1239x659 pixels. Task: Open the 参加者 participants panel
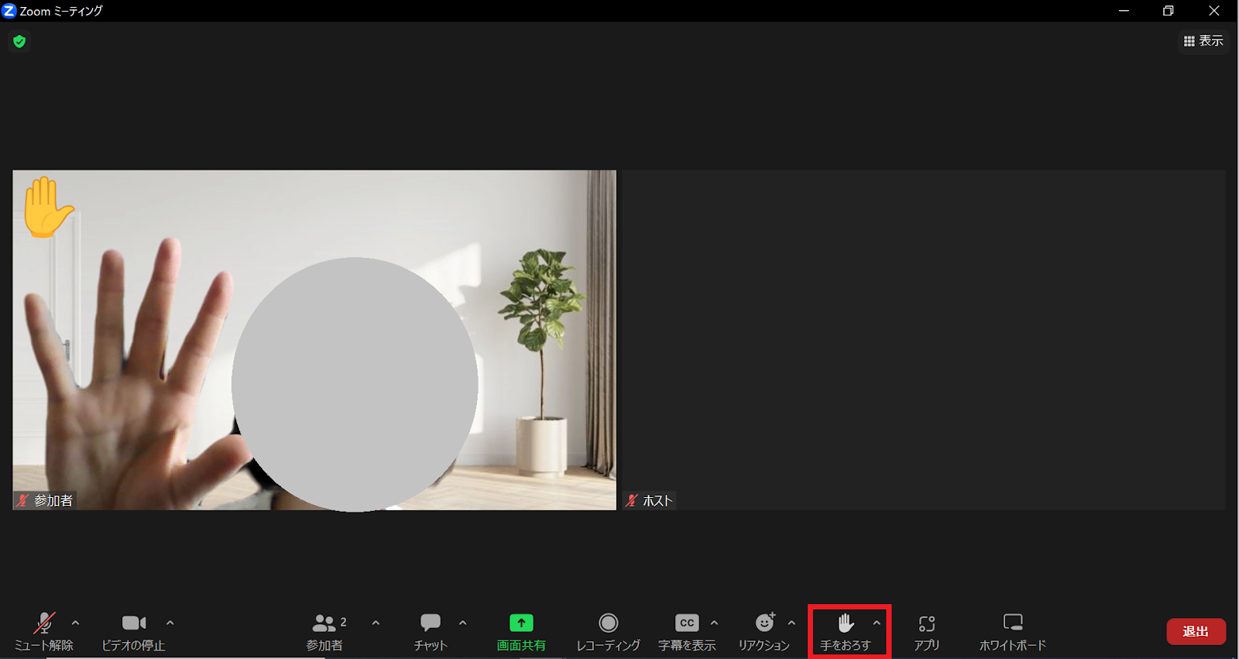point(325,632)
